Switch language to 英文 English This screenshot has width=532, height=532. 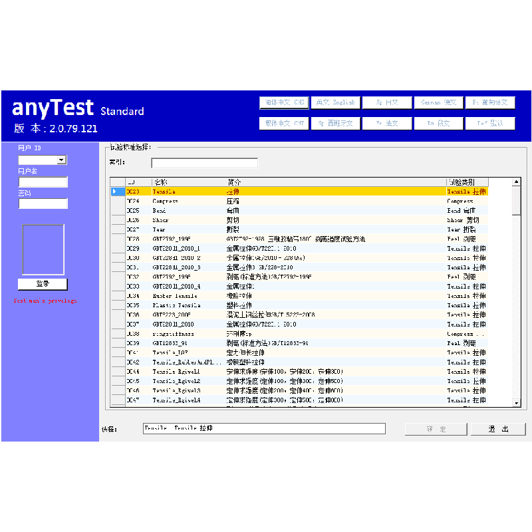coord(335,102)
